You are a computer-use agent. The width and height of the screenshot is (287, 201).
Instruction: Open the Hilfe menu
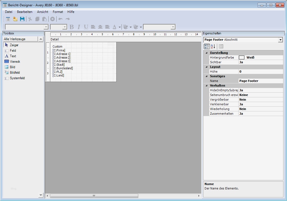[71, 12]
